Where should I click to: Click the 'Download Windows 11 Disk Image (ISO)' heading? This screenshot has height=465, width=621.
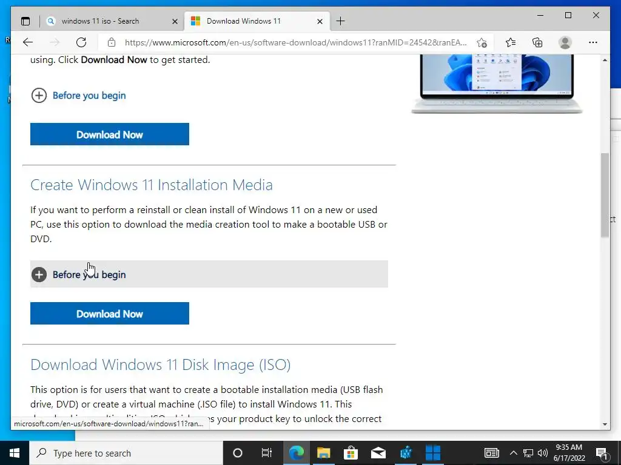pyautogui.click(x=160, y=364)
